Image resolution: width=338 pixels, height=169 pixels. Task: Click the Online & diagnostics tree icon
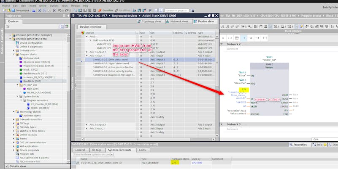tap(17, 47)
